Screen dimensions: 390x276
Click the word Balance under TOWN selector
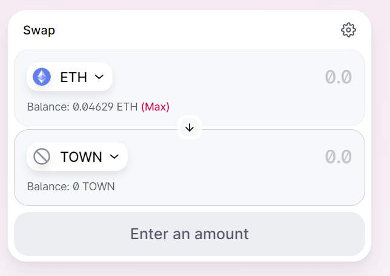click(48, 187)
